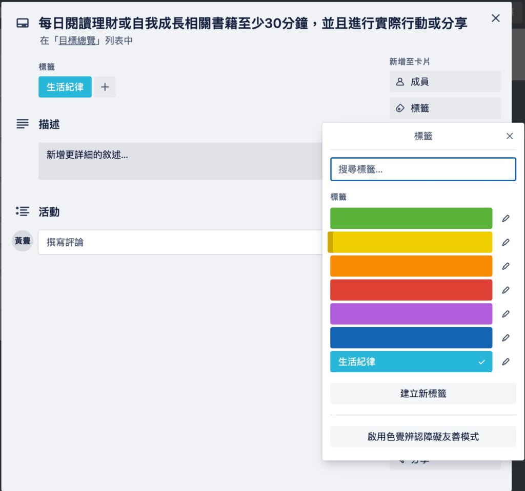Focus the 搜尋標籤 search field
The width and height of the screenshot is (525, 491).
coord(423,169)
